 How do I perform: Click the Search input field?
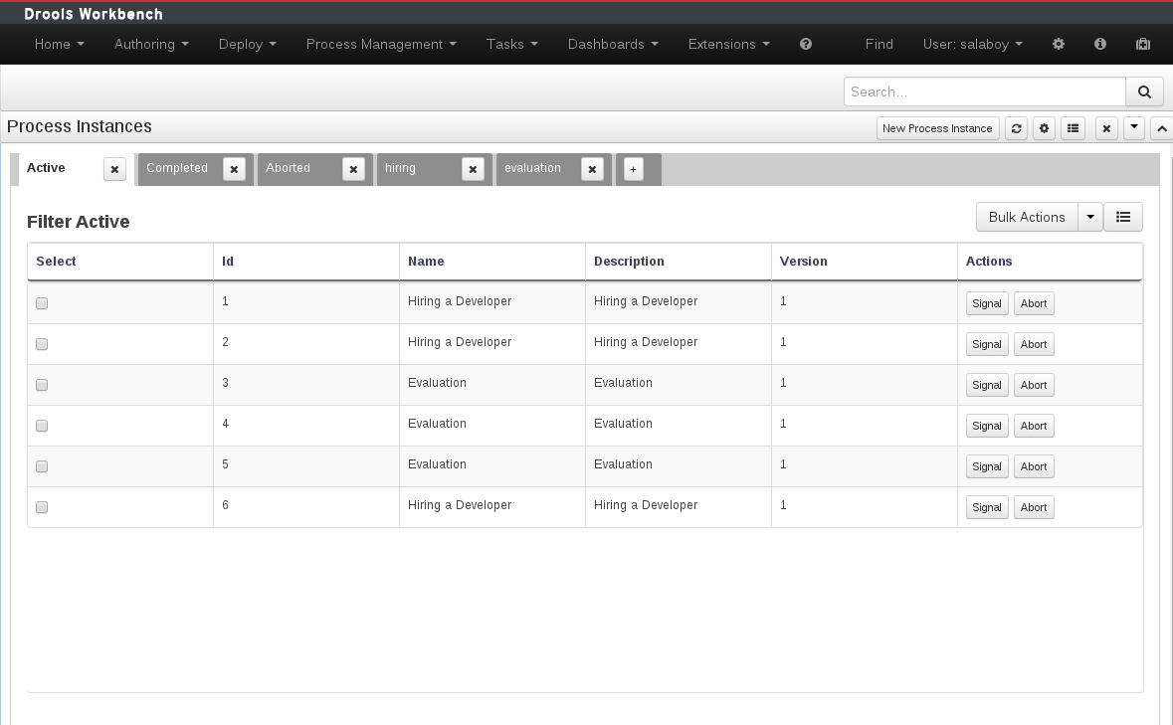[x=985, y=91]
